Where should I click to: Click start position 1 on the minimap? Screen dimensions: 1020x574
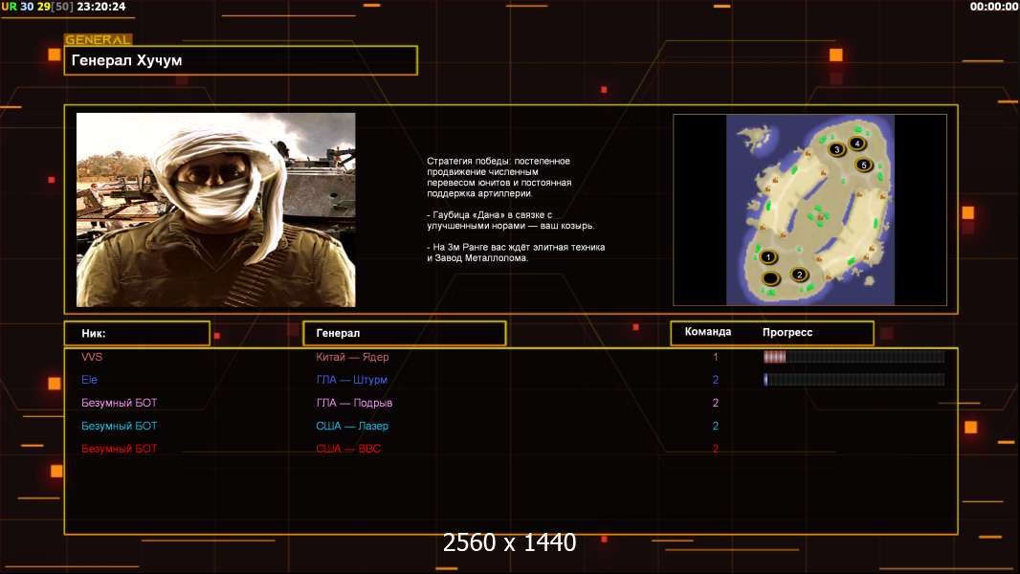click(767, 257)
